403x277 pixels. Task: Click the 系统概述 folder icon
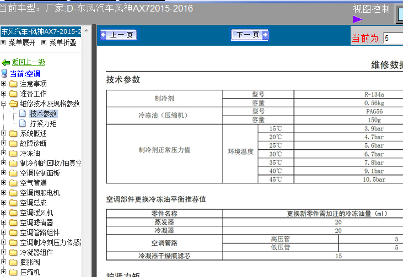tap(13, 133)
